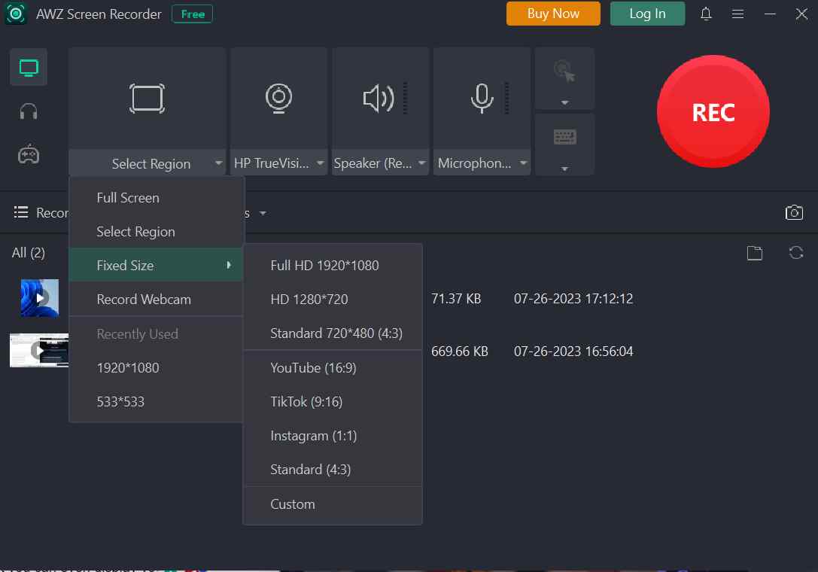Open the recordings folder icon

point(755,253)
